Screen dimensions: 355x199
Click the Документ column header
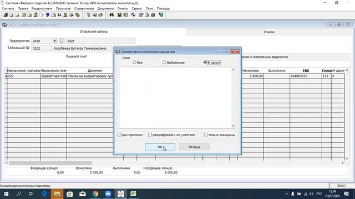click(95, 71)
